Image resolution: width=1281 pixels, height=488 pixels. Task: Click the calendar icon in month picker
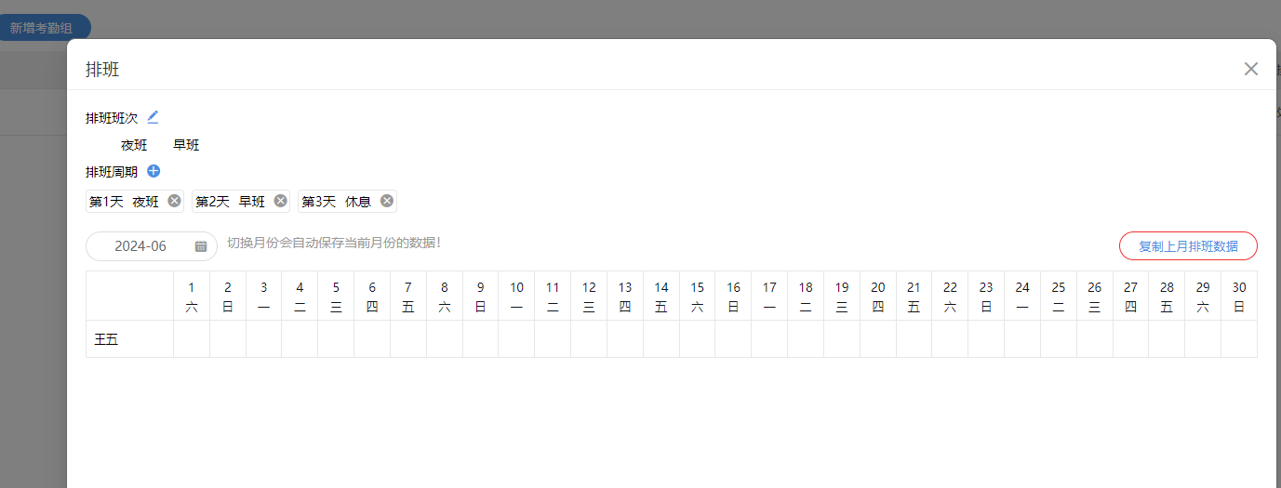(x=201, y=246)
